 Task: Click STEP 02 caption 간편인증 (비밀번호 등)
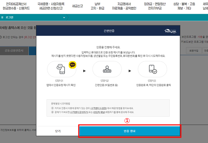107,85
